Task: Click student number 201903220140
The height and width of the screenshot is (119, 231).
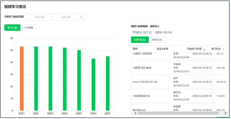Action: click(181, 57)
